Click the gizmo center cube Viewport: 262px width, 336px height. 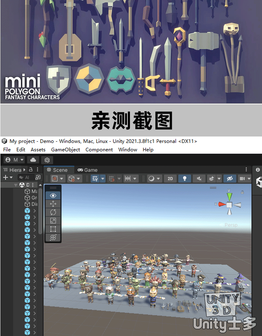click(229, 205)
